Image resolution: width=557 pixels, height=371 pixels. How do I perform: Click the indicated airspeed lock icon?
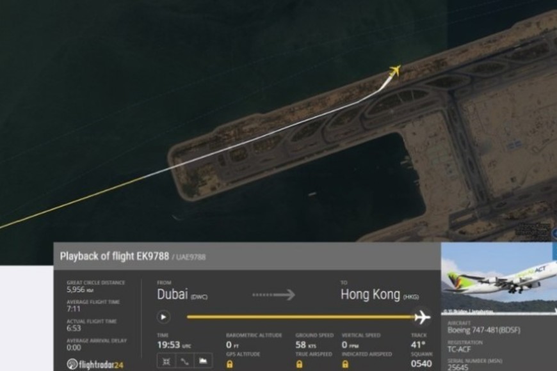point(345,364)
